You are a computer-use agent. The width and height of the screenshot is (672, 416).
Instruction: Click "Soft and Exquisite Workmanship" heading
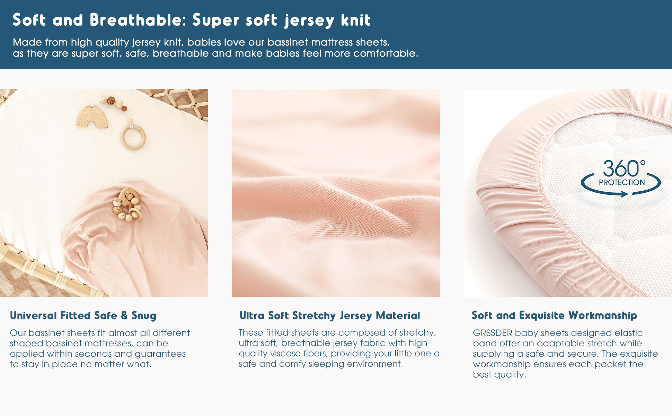pos(554,315)
